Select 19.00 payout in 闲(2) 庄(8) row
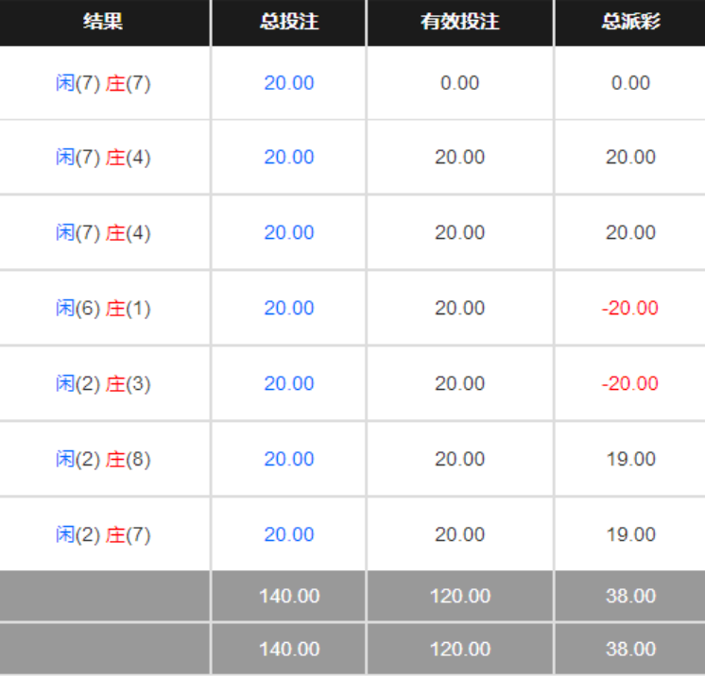This screenshot has width=705, height=676. (x=630, y=459)
